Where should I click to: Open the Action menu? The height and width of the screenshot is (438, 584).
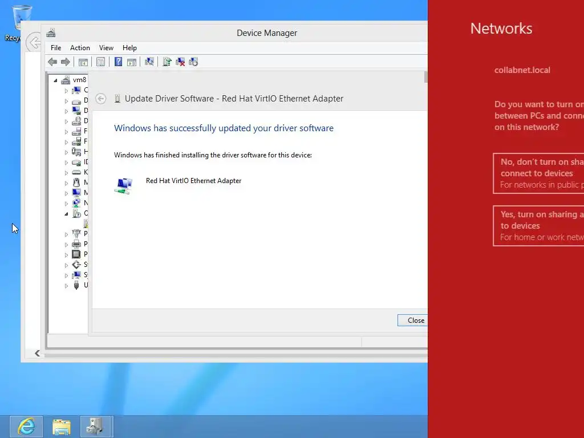[x=80, y=48]
